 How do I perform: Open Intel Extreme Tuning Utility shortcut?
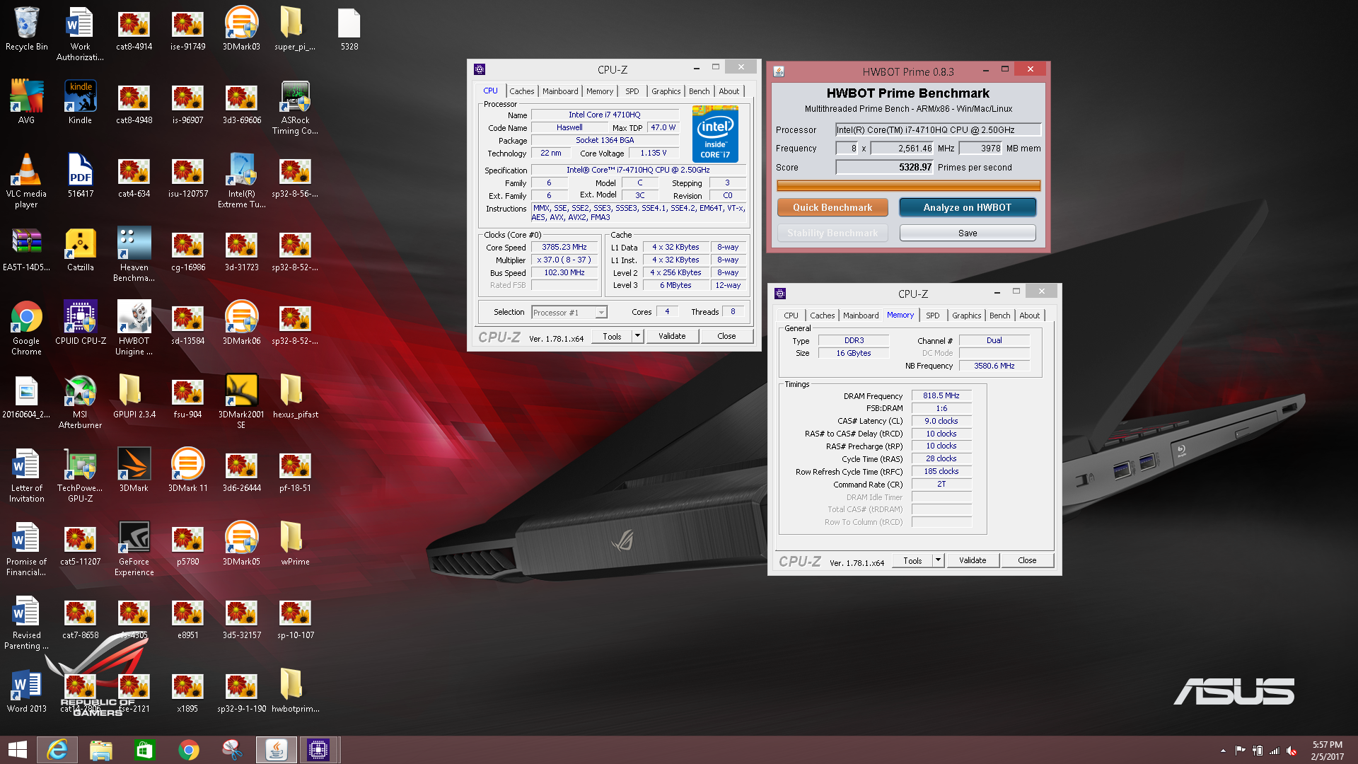tap(242, 180)
